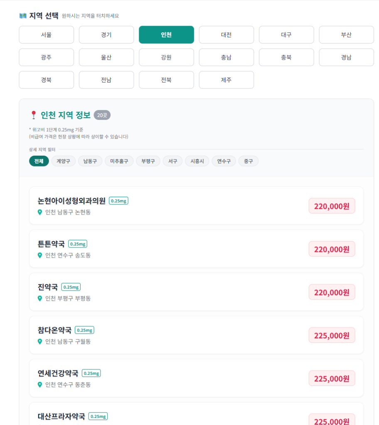Select the 부산 region tab
The image size is (379, 425).
tap(346, 35)
